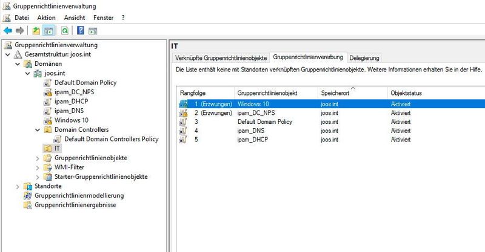The width and height of the screenshot is (485, 252).
Task: Click the Starter-Gruppenrichtlinienobjekte folder icon
Action: pos(48,176)
